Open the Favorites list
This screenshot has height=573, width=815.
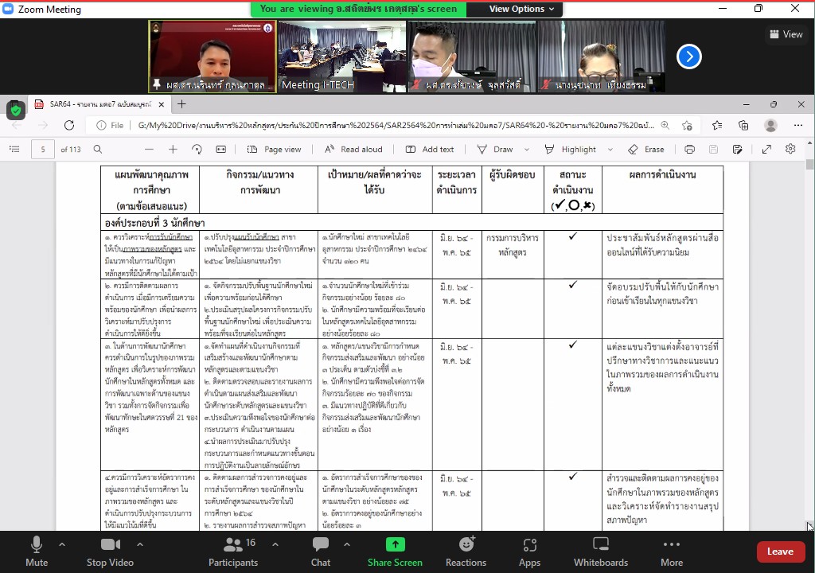tap(717, 125)
